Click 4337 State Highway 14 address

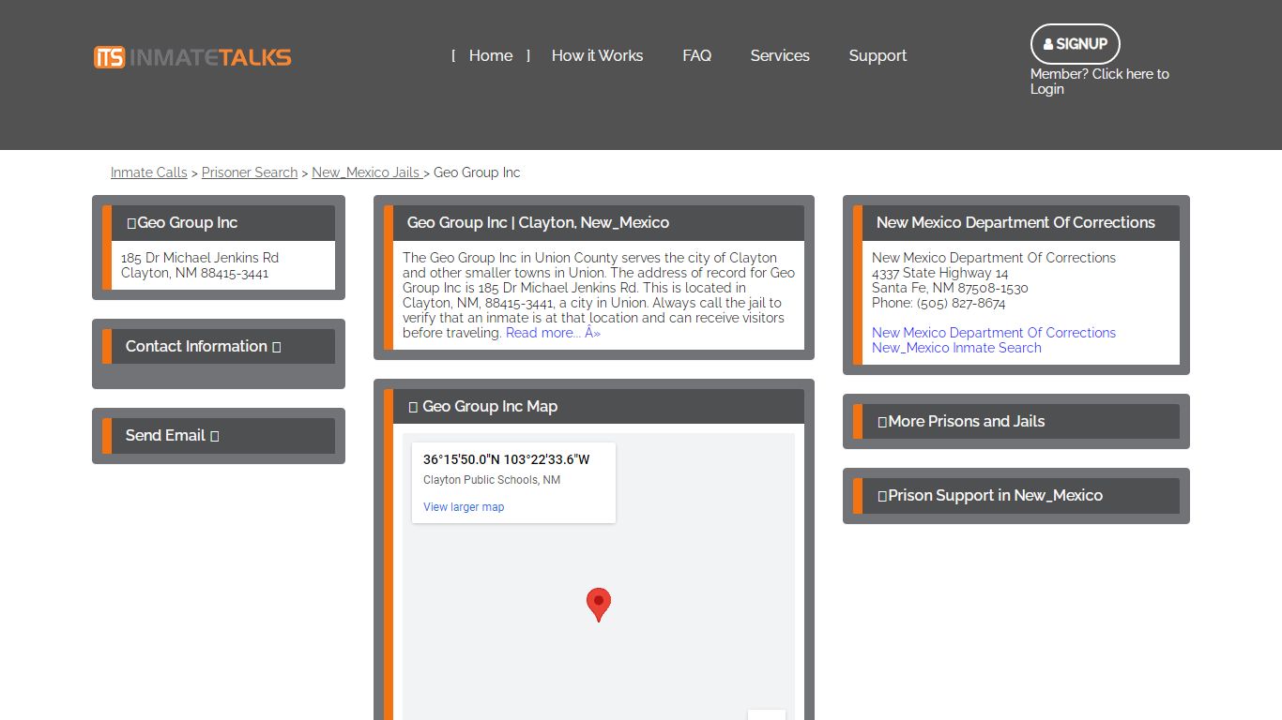(940, 273)
